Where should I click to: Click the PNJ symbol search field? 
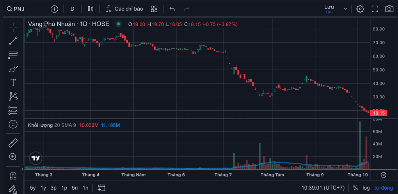(16, 9)
